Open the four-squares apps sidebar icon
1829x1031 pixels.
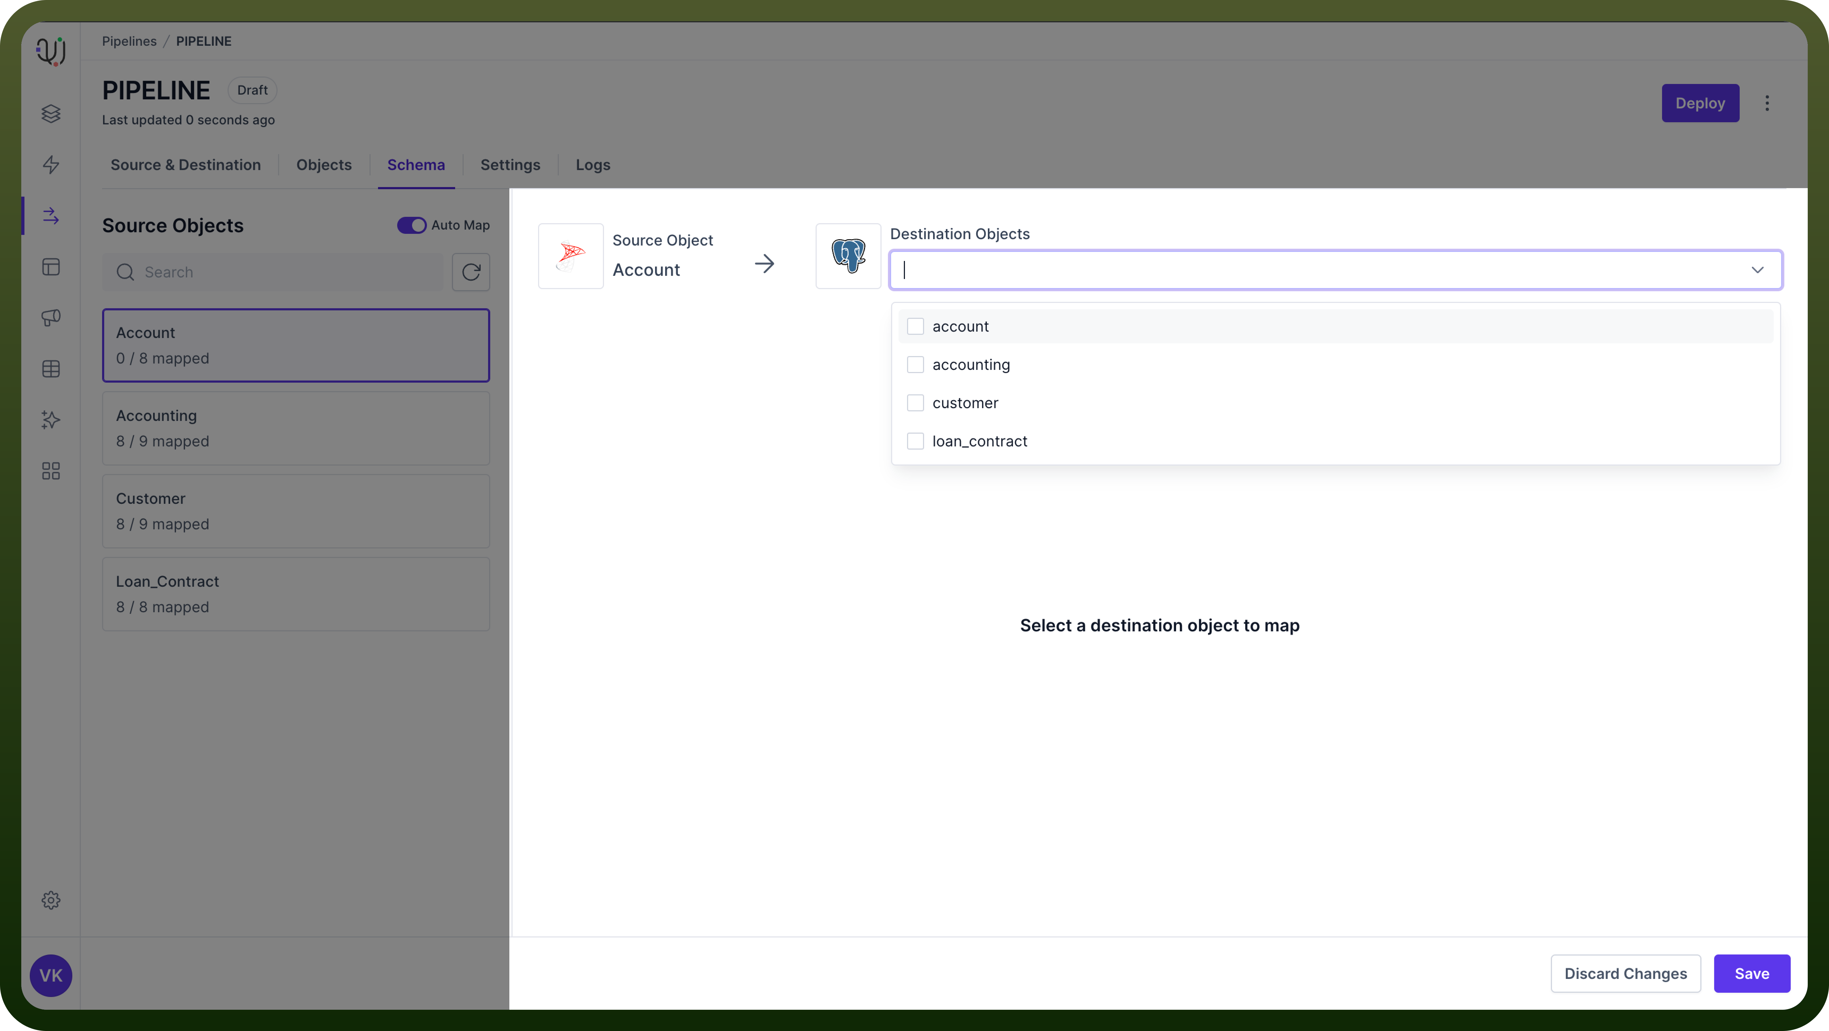click(x=51, y=471)
